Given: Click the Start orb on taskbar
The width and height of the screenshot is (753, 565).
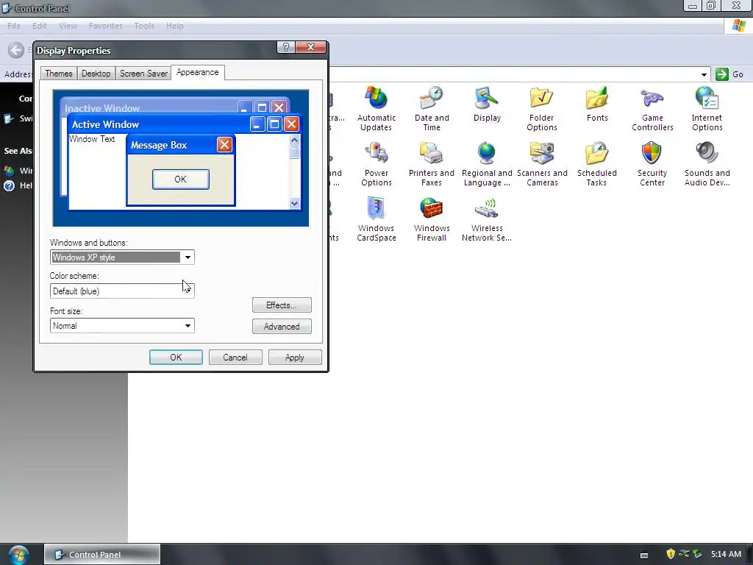Looking at the screenshot, I should click(x=18, y=555).
